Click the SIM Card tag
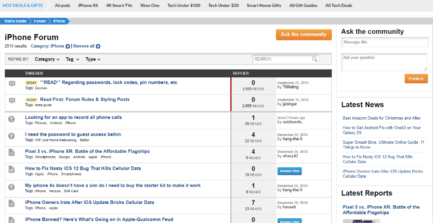 pyautogui.click(x=71, y=191)
